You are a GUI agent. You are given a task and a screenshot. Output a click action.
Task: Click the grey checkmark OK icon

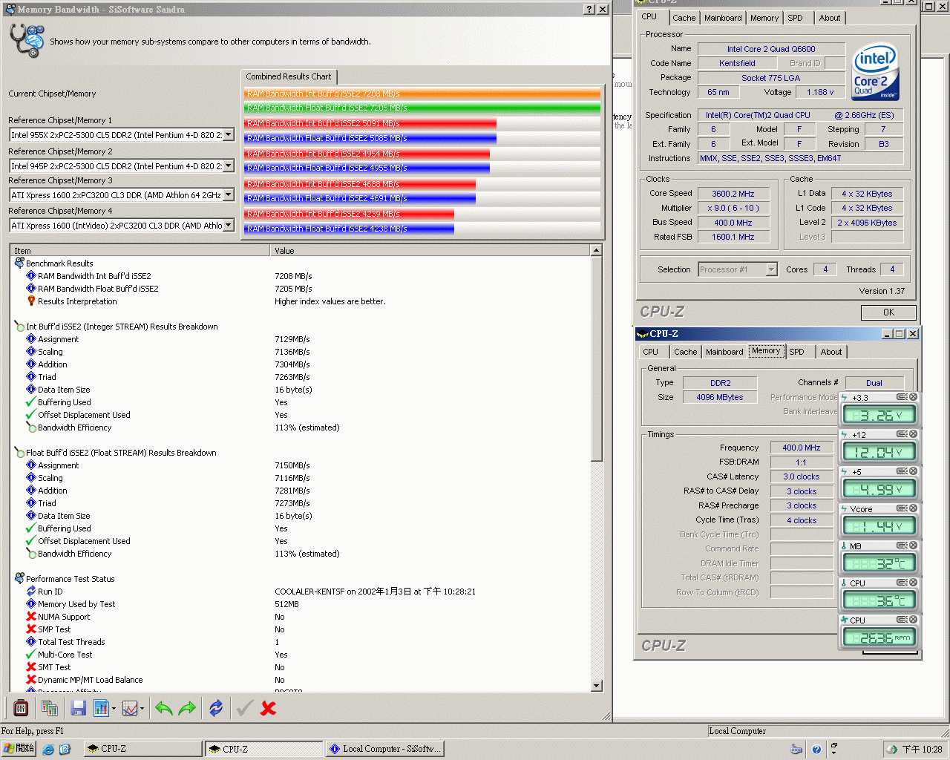pyautogui.click(x=245, y=708)
